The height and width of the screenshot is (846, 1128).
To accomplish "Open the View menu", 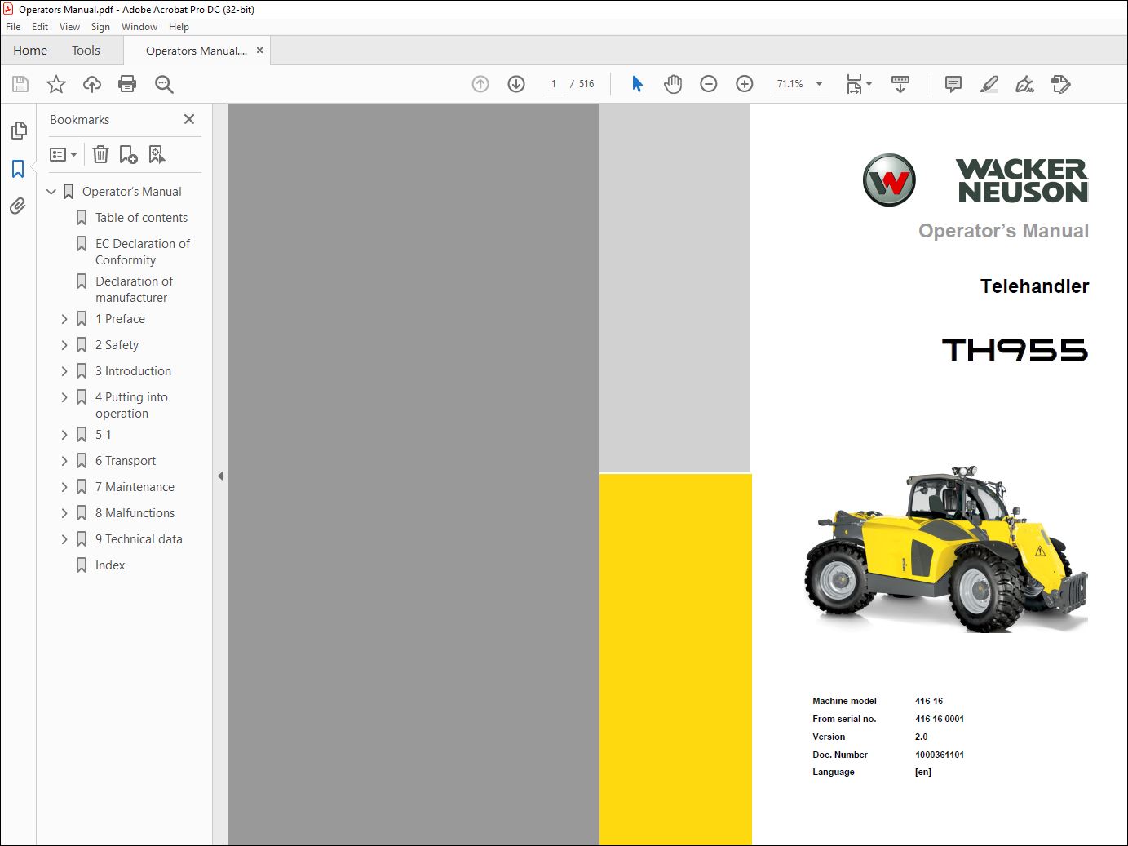I will [69, 27].
